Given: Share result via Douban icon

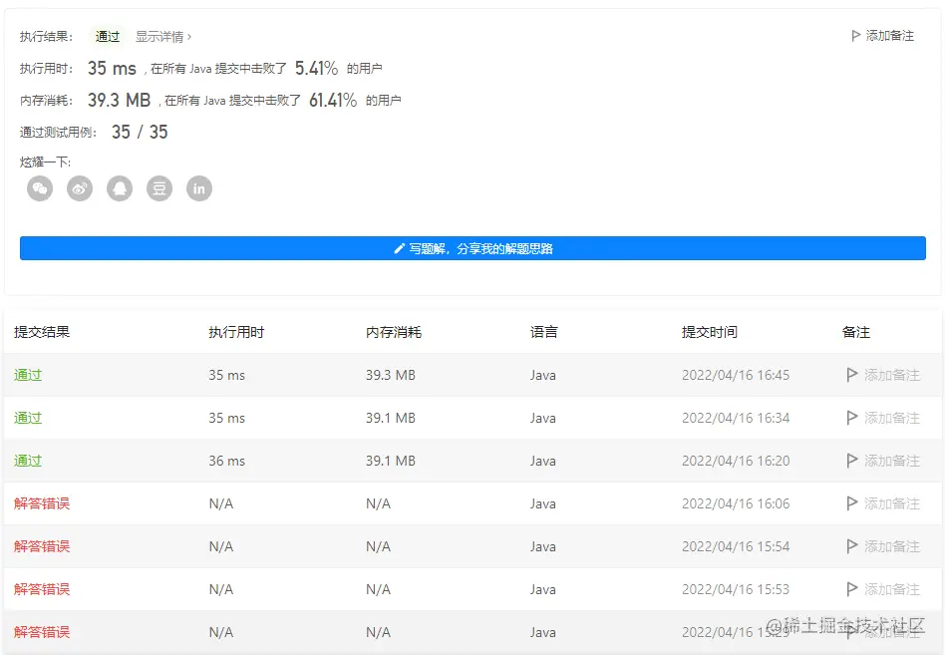Looking at the screenshot, I should 159,188.
